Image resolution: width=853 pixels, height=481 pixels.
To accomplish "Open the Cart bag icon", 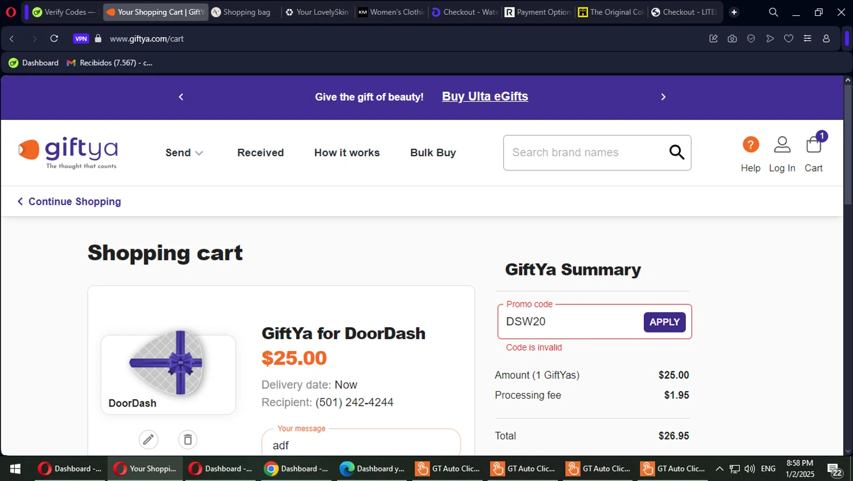I will (x=814, y=145).
